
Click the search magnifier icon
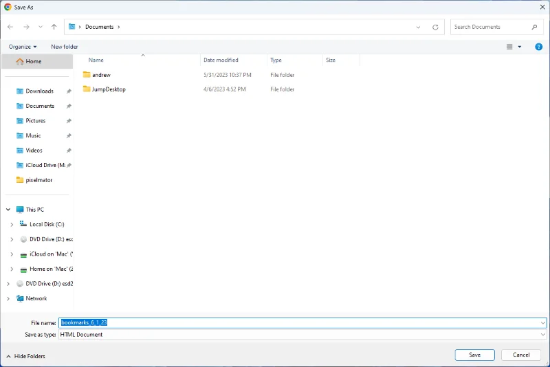(534, 27)
